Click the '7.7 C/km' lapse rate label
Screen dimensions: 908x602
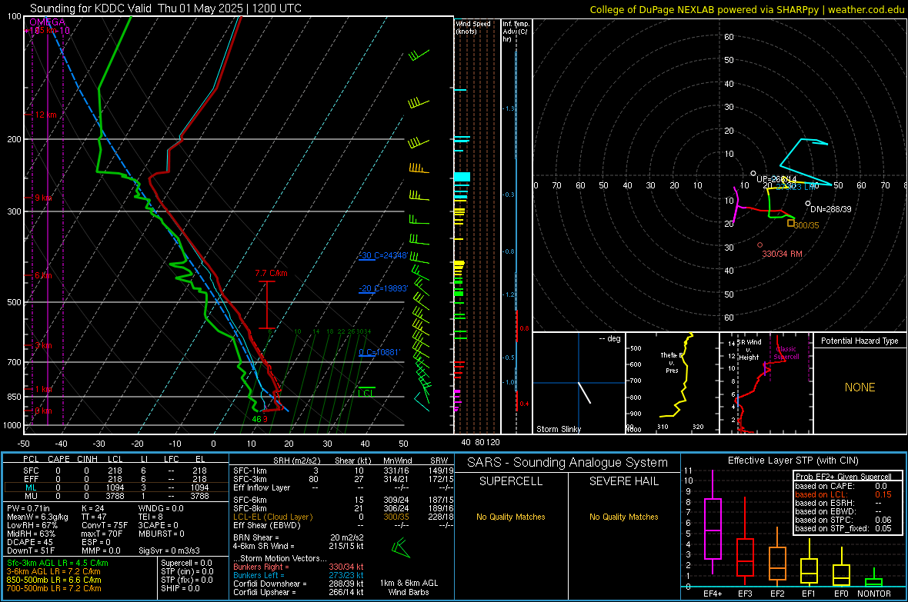(271, 273)
